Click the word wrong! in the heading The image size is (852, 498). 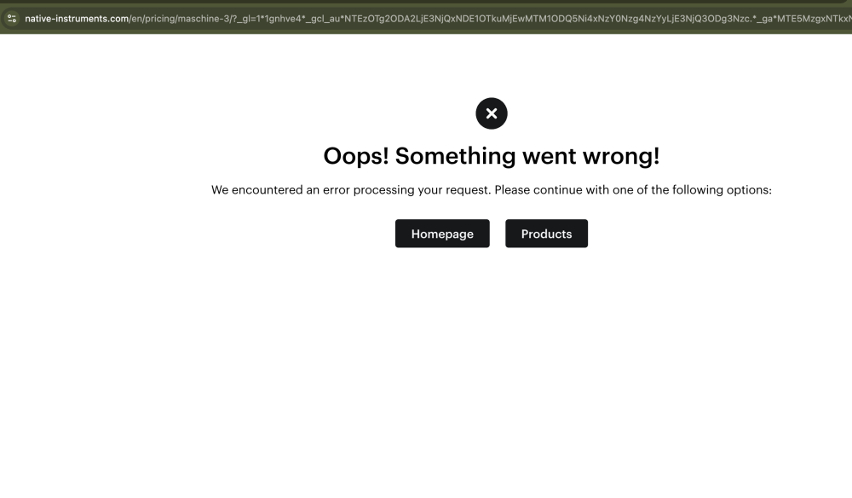[620, 157]
